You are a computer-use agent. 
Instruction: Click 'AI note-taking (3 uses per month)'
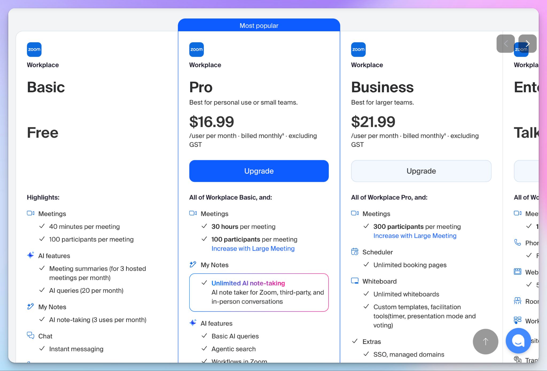(x=98, y=320)
